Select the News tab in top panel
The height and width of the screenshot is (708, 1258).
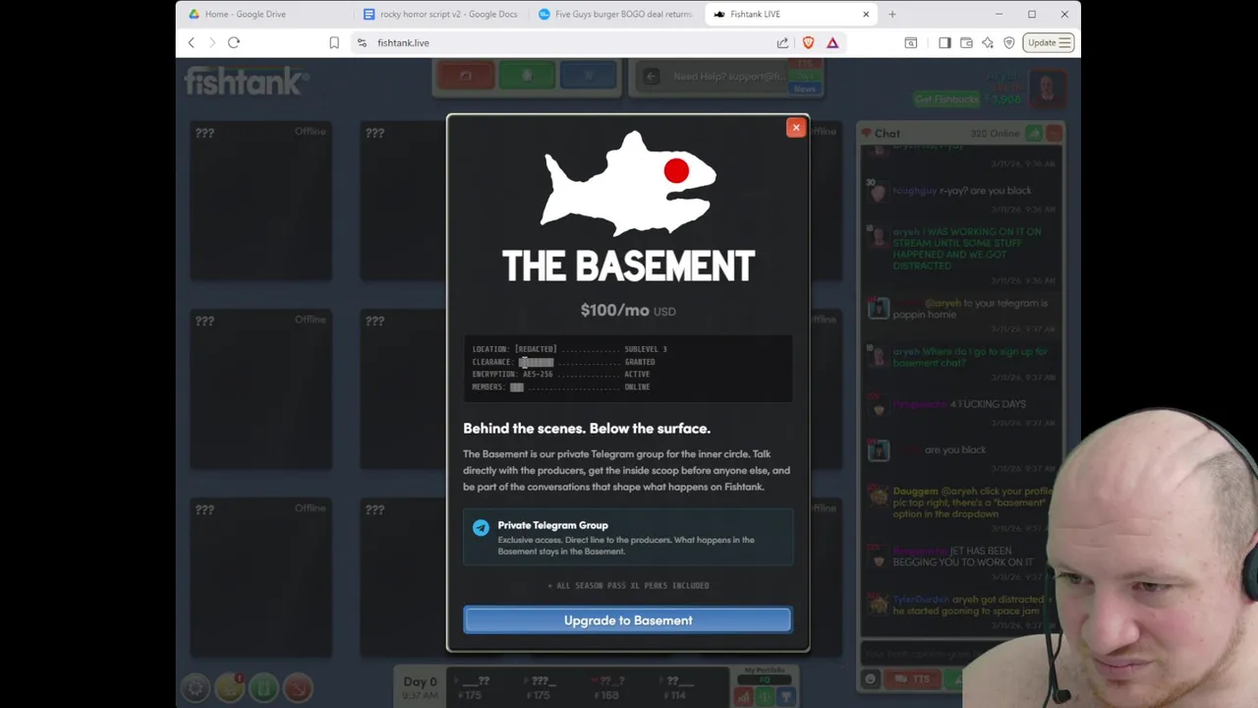(805, 88)
